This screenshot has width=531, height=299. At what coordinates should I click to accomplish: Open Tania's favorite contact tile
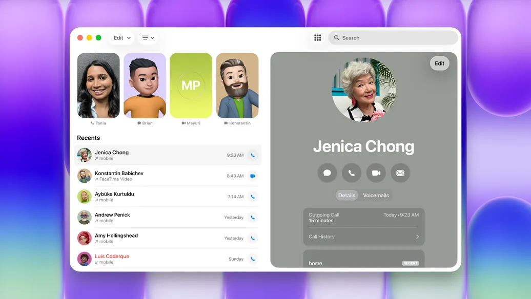click(x=98, y=86)
